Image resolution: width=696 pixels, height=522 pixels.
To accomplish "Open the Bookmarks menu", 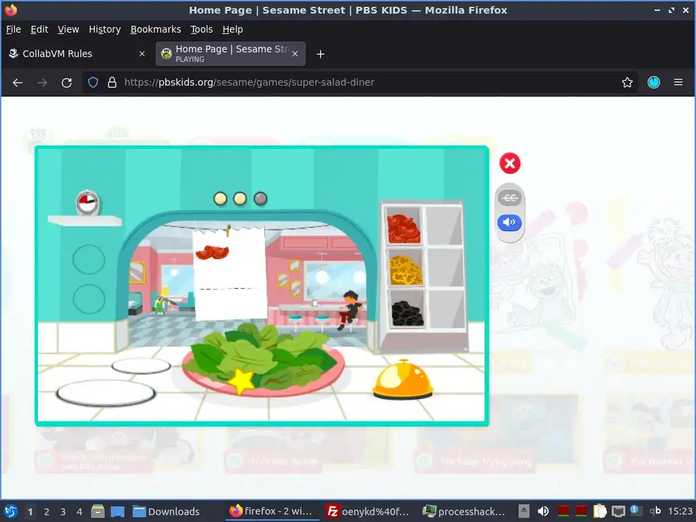I will pos(156,29).
